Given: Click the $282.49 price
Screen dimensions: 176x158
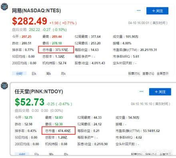Looking at the screenshot, I should 30,21.
